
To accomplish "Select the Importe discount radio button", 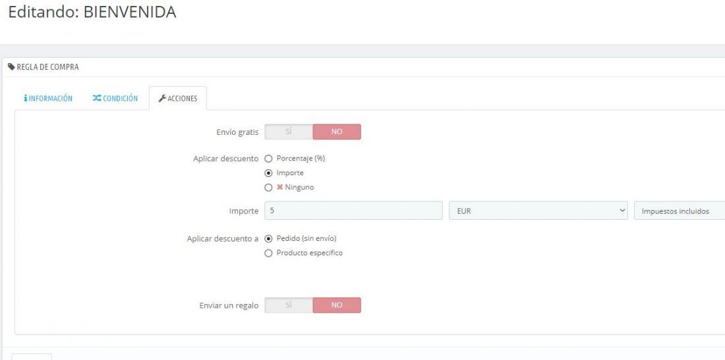I will pyautogui.click(x=268, y=173).
